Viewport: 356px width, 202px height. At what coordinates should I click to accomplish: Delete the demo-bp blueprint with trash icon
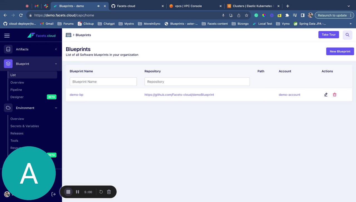click(x=335, y=95)
